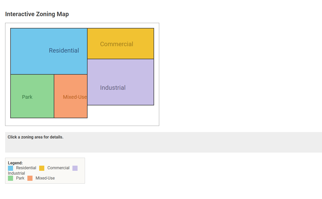Image resolution: width=322 pixels, height=199 pixels.
Task: Select the Commercial zone for details
Action: [120, 44]
